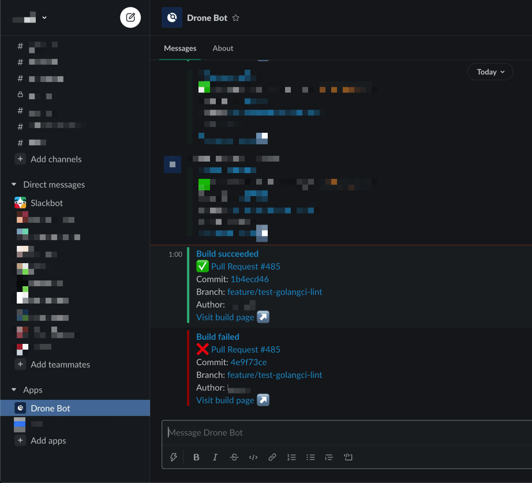Collapse the Direct messages section
Image resolution: width=532 pixels, height=483 pixels.
14,185
